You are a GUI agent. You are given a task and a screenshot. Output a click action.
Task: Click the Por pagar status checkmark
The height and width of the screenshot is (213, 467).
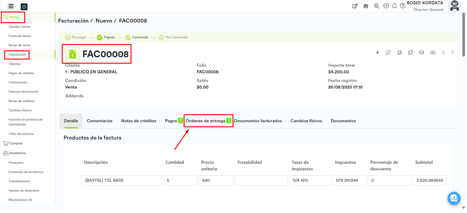[x=68, y=37]
